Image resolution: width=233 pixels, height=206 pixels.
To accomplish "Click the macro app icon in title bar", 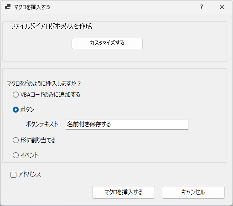I will click(x=8, y=7).
